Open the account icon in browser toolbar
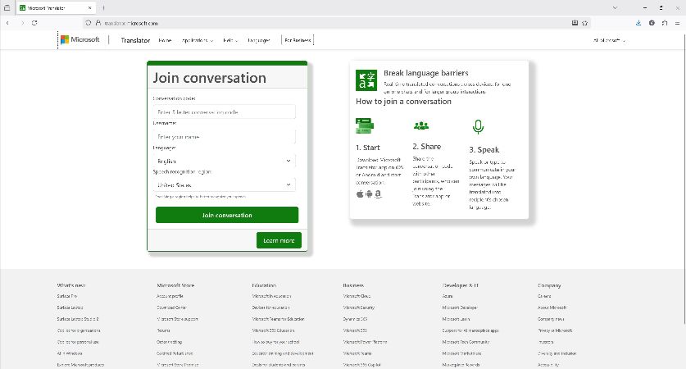This screenshot has height=369, width=686. point(652,23)
